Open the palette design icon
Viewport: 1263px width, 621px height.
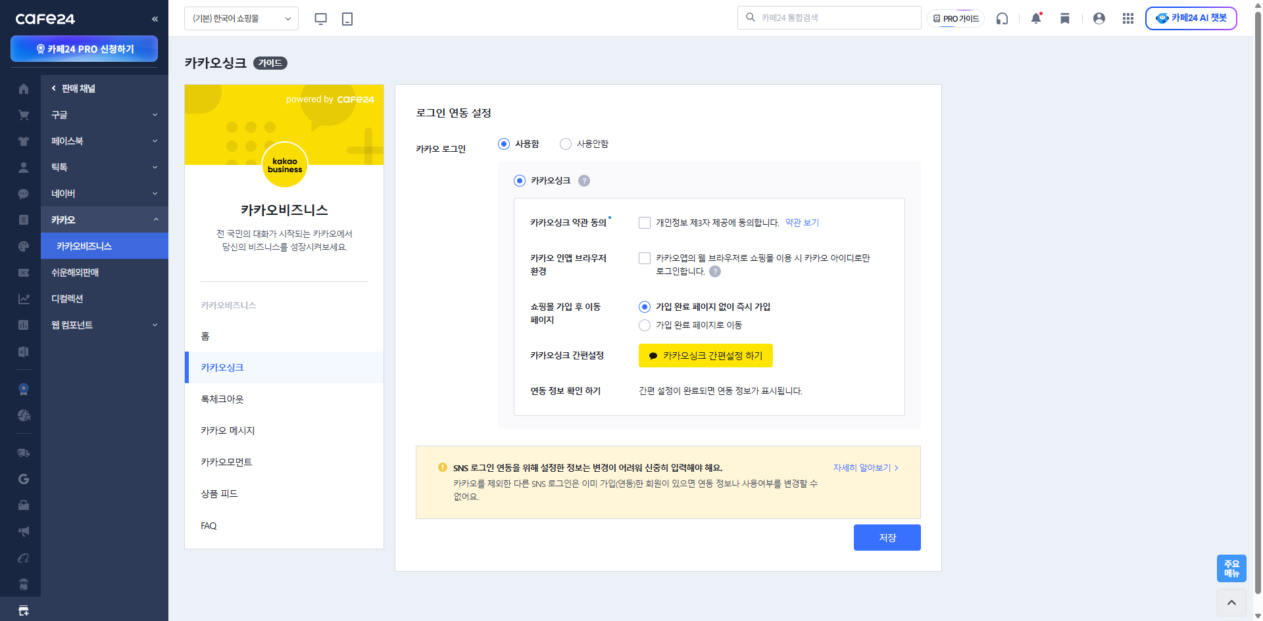coord(24,246)
